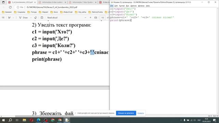The width and height of the screenshot is (219, 123).
Task: Open the IDLE Python icon on taskbar
Action: 67,120
